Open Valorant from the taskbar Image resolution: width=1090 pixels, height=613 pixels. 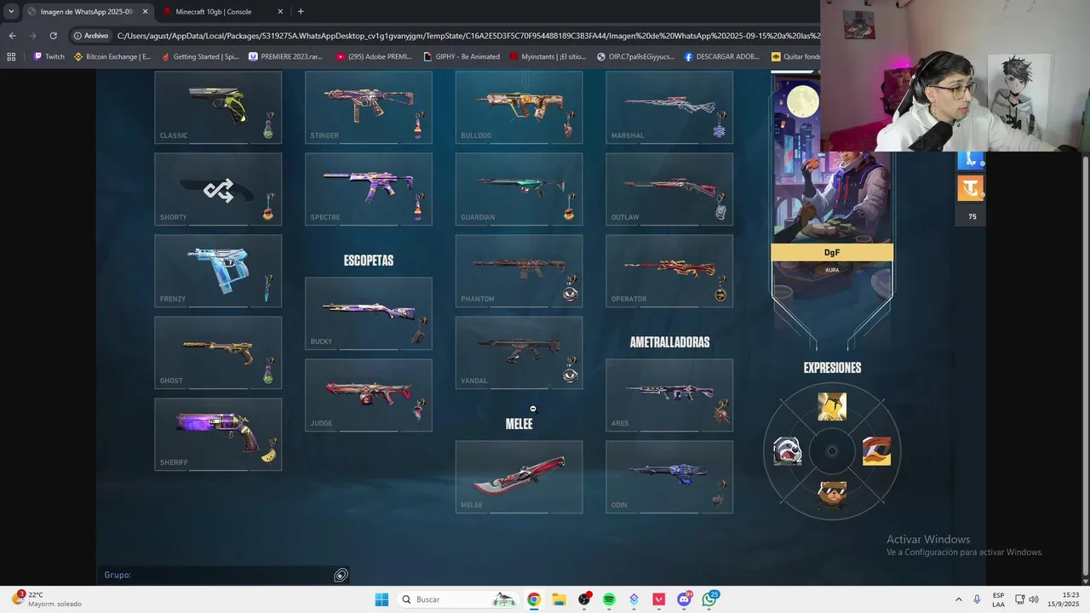click(658, 599)
